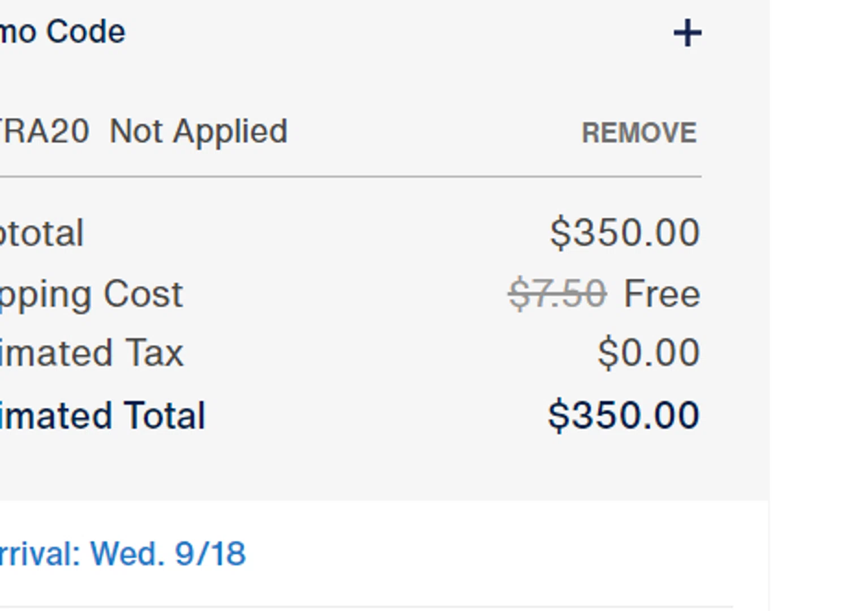Viewport: 849px width, 611px height.
Task: Click the 9/18 date in the arrival text
Action: (x=210, y=553)
